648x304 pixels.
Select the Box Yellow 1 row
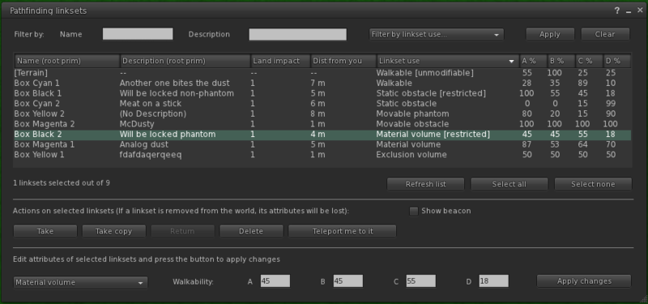pyautogui.click(x=322, y=155)
